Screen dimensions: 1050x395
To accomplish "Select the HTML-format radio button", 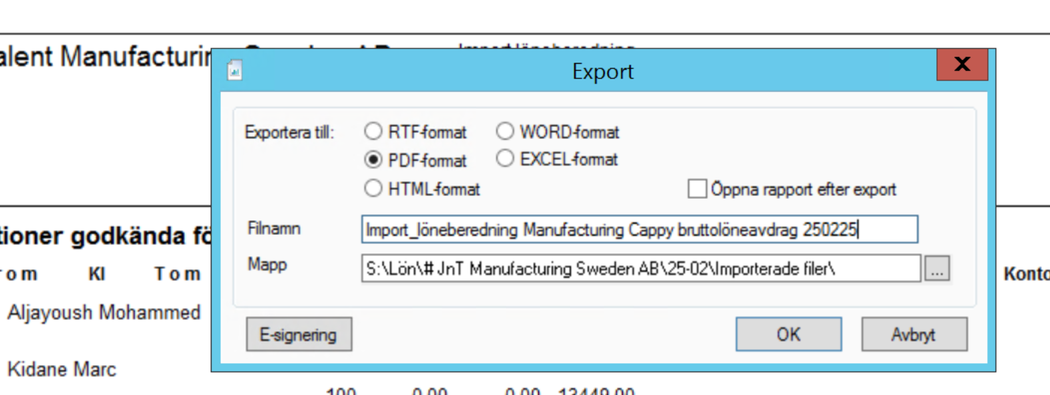I will coord(373,189).
